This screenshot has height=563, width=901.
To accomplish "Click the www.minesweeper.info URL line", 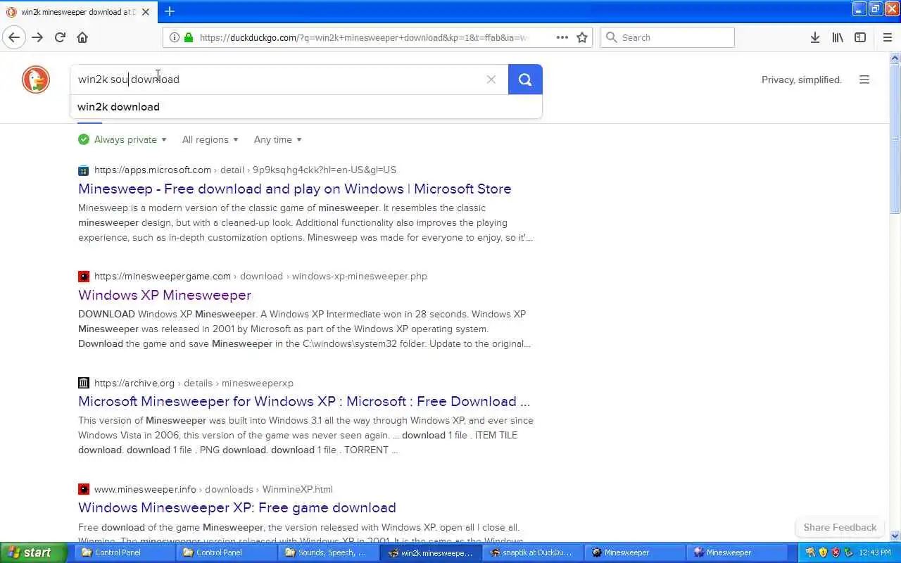I will (x=213, y=489).
